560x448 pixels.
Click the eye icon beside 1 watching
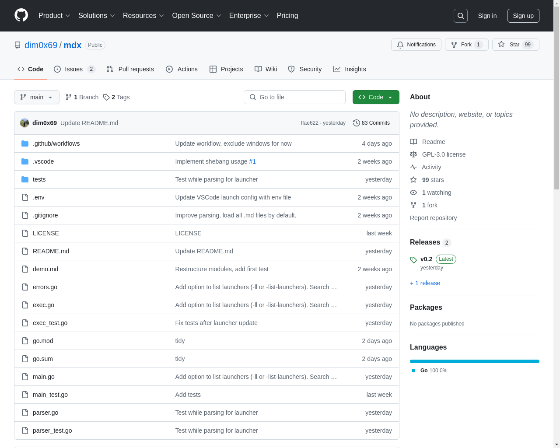tap(413, 192)
